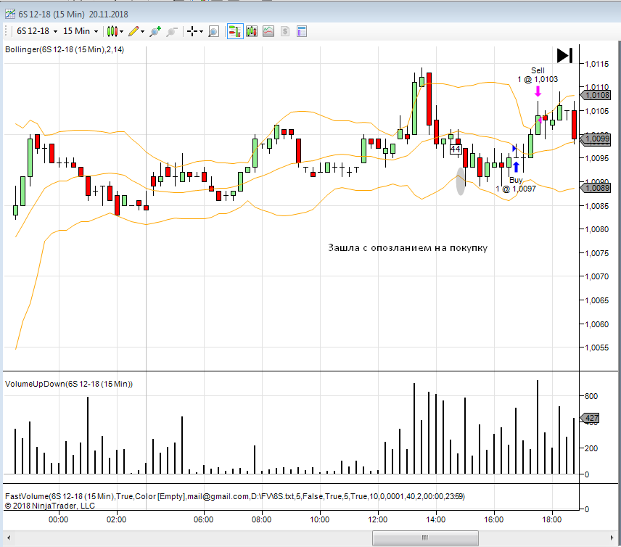Click the chart title '6S 12-18 (15 Min) 20.11.2018'

(x=73, y=15)
